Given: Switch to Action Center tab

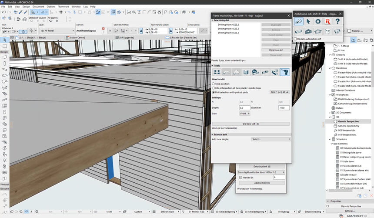Looking at the screenshot, I should (x=76, y=37).
